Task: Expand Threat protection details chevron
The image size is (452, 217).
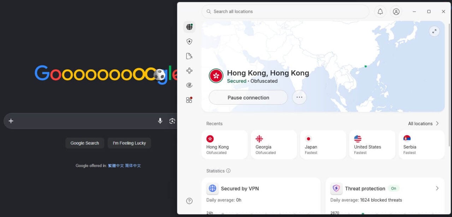Action: [x=437, y=188]
